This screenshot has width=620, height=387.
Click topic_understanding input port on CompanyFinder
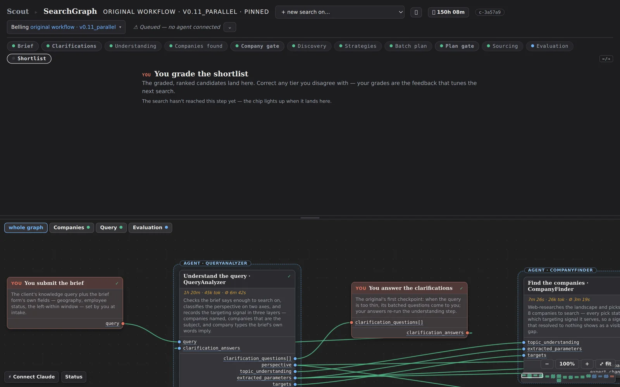524,342
